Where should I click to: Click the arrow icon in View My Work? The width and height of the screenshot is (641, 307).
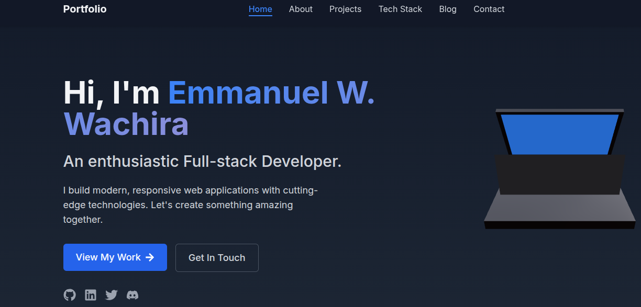pos(150,257)
